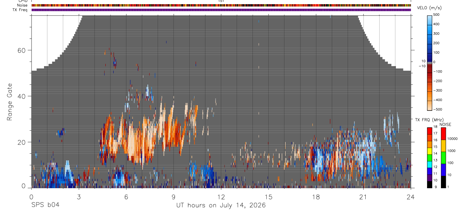Image resolution: width=462 pixels, height=213 pixels.
Task: Click the SPS b04 radar label
Action: coord(45,205)
